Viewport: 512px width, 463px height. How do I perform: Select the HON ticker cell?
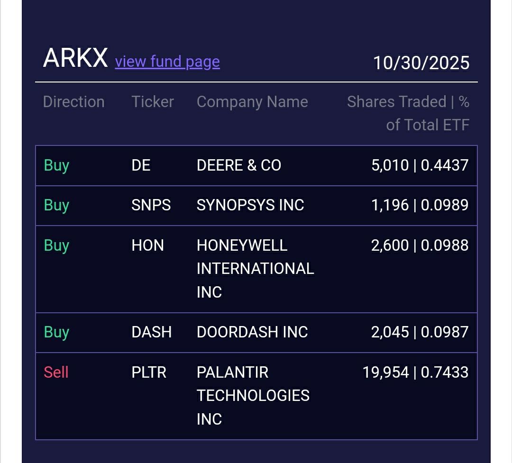[147, 245]
